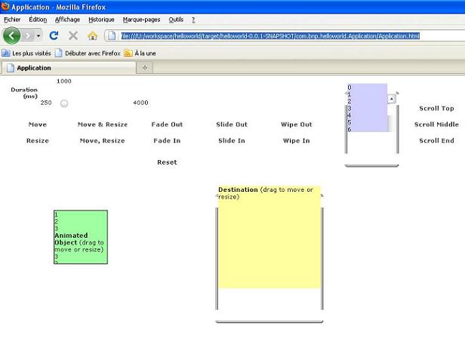Image resolution: width=465 pixels, height=339 pixels.
Task: Open a new tab with the plus button
Action: (x=145, y=67)
